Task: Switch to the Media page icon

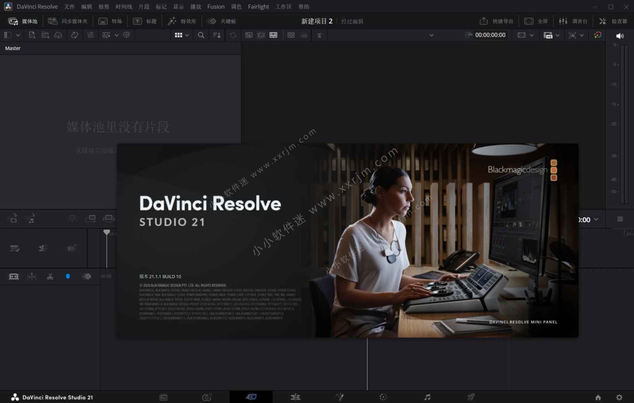Action: coord(163,397)
